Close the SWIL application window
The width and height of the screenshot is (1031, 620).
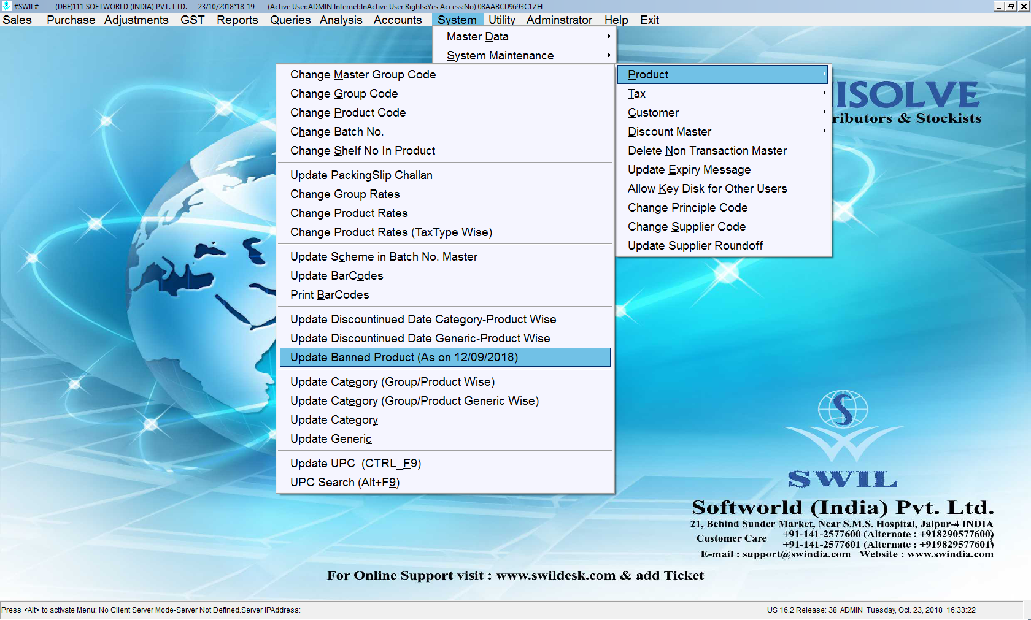coord(1023,6)
